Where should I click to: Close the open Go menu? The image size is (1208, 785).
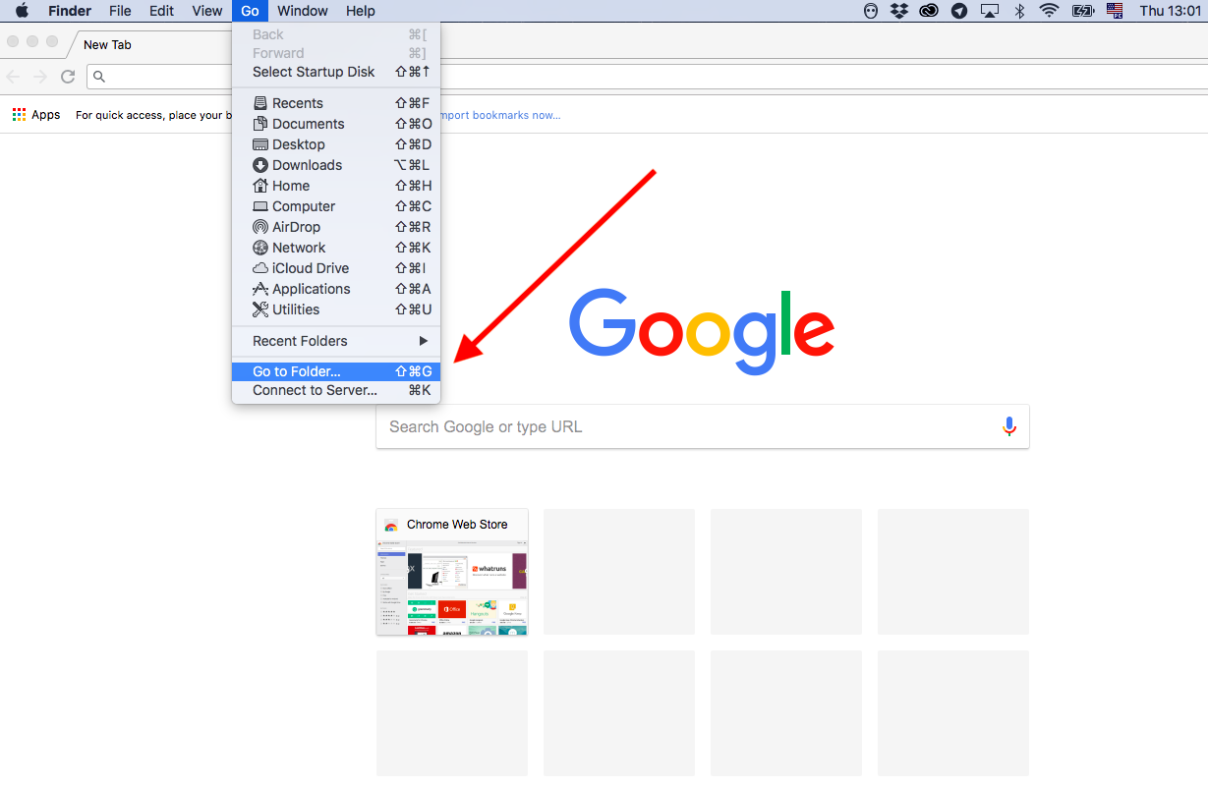[x=250, y=11]
